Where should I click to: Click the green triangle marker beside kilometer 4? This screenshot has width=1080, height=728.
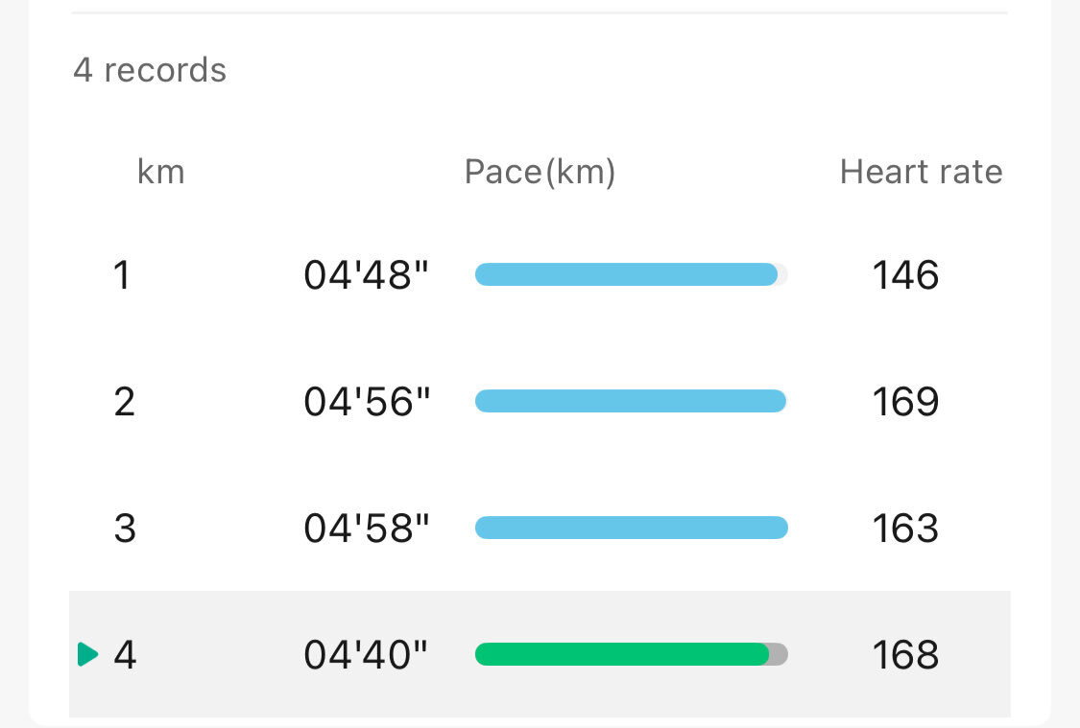click(88, 655)
